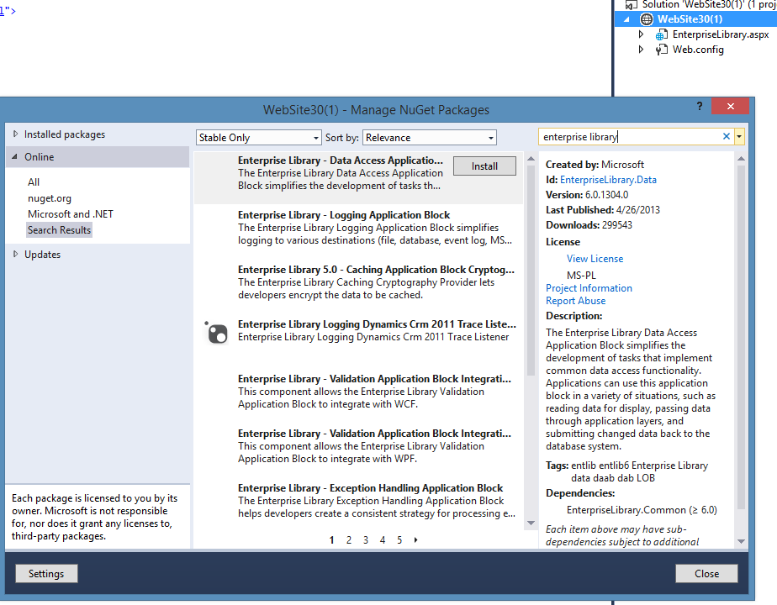Open the View License link
Image resolution: width=777 pixels, height=605 pixels.
click(595, 259)
